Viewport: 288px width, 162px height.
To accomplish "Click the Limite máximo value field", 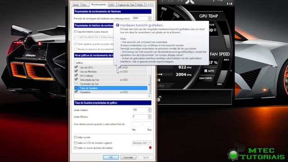I will coord(140,110).
